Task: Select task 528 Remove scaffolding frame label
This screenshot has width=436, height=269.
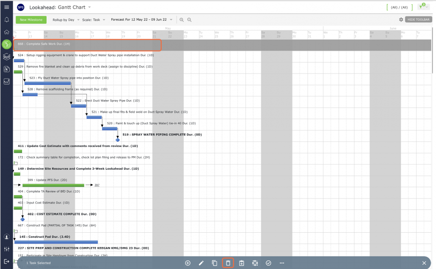Action: (67, 89)
